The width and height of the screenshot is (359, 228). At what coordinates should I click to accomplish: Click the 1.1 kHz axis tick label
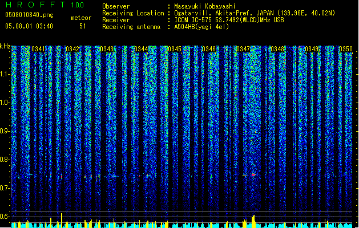click(5, 74)
